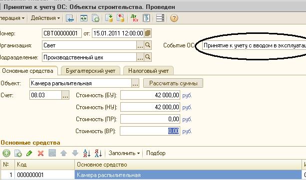This screenshot has height=180, width=306.
Task: Open the Действия dropdown menu
Action: coord(45,18)
